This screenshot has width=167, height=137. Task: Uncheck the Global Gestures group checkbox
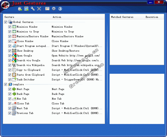point(6,22)
